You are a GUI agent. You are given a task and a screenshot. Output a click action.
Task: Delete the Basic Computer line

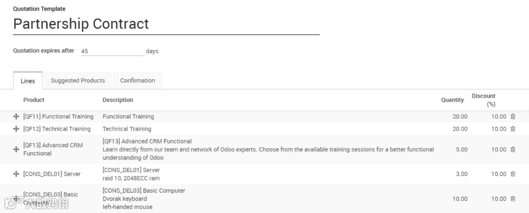pos(513,199)
